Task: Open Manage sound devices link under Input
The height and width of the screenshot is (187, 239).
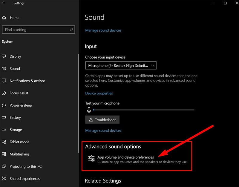Action: pos(103,131)
